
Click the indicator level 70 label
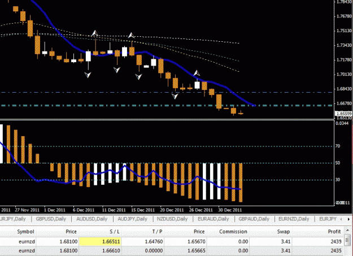point(337,146)
